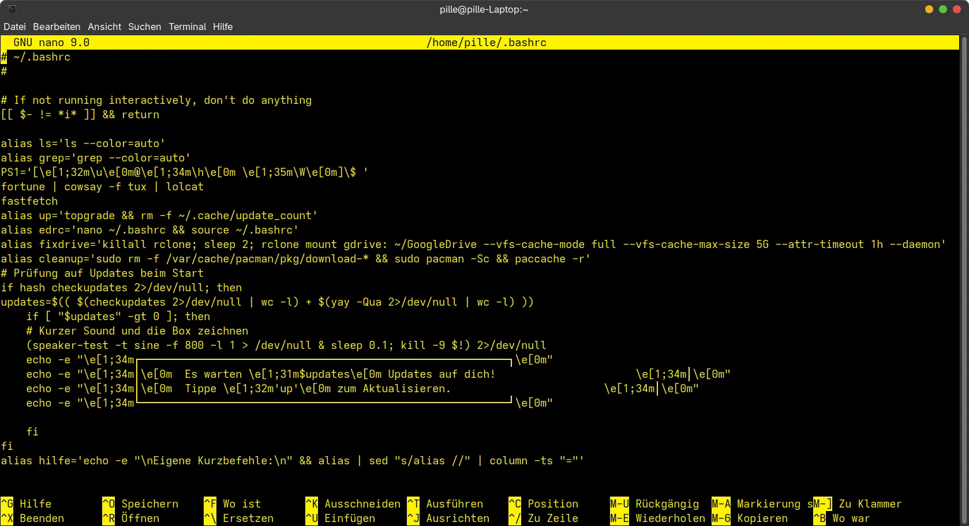The image size is (969, 526).
Task: Click the ^F Wo ist search shortcut
Action: [x=232, y=504]
